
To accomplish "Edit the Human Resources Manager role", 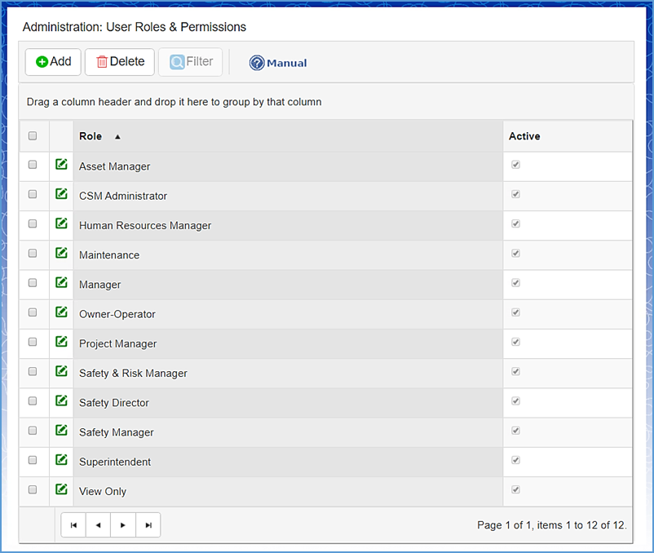I will [x=61, y=224].
